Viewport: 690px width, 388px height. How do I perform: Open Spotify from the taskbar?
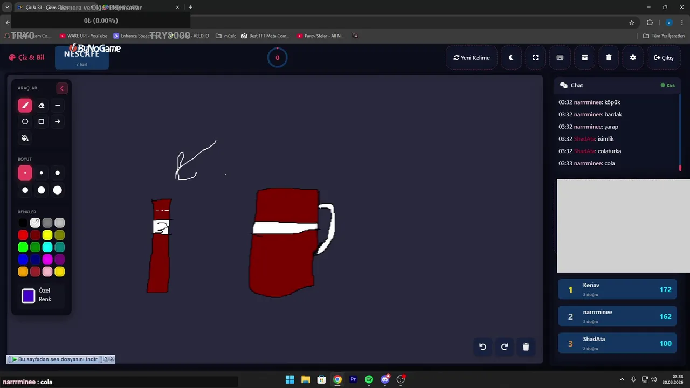(x=369, y=379)
